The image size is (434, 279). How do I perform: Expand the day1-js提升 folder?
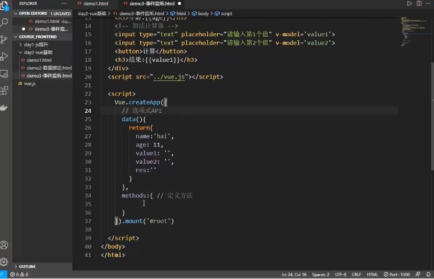click(x=36, y=45)
